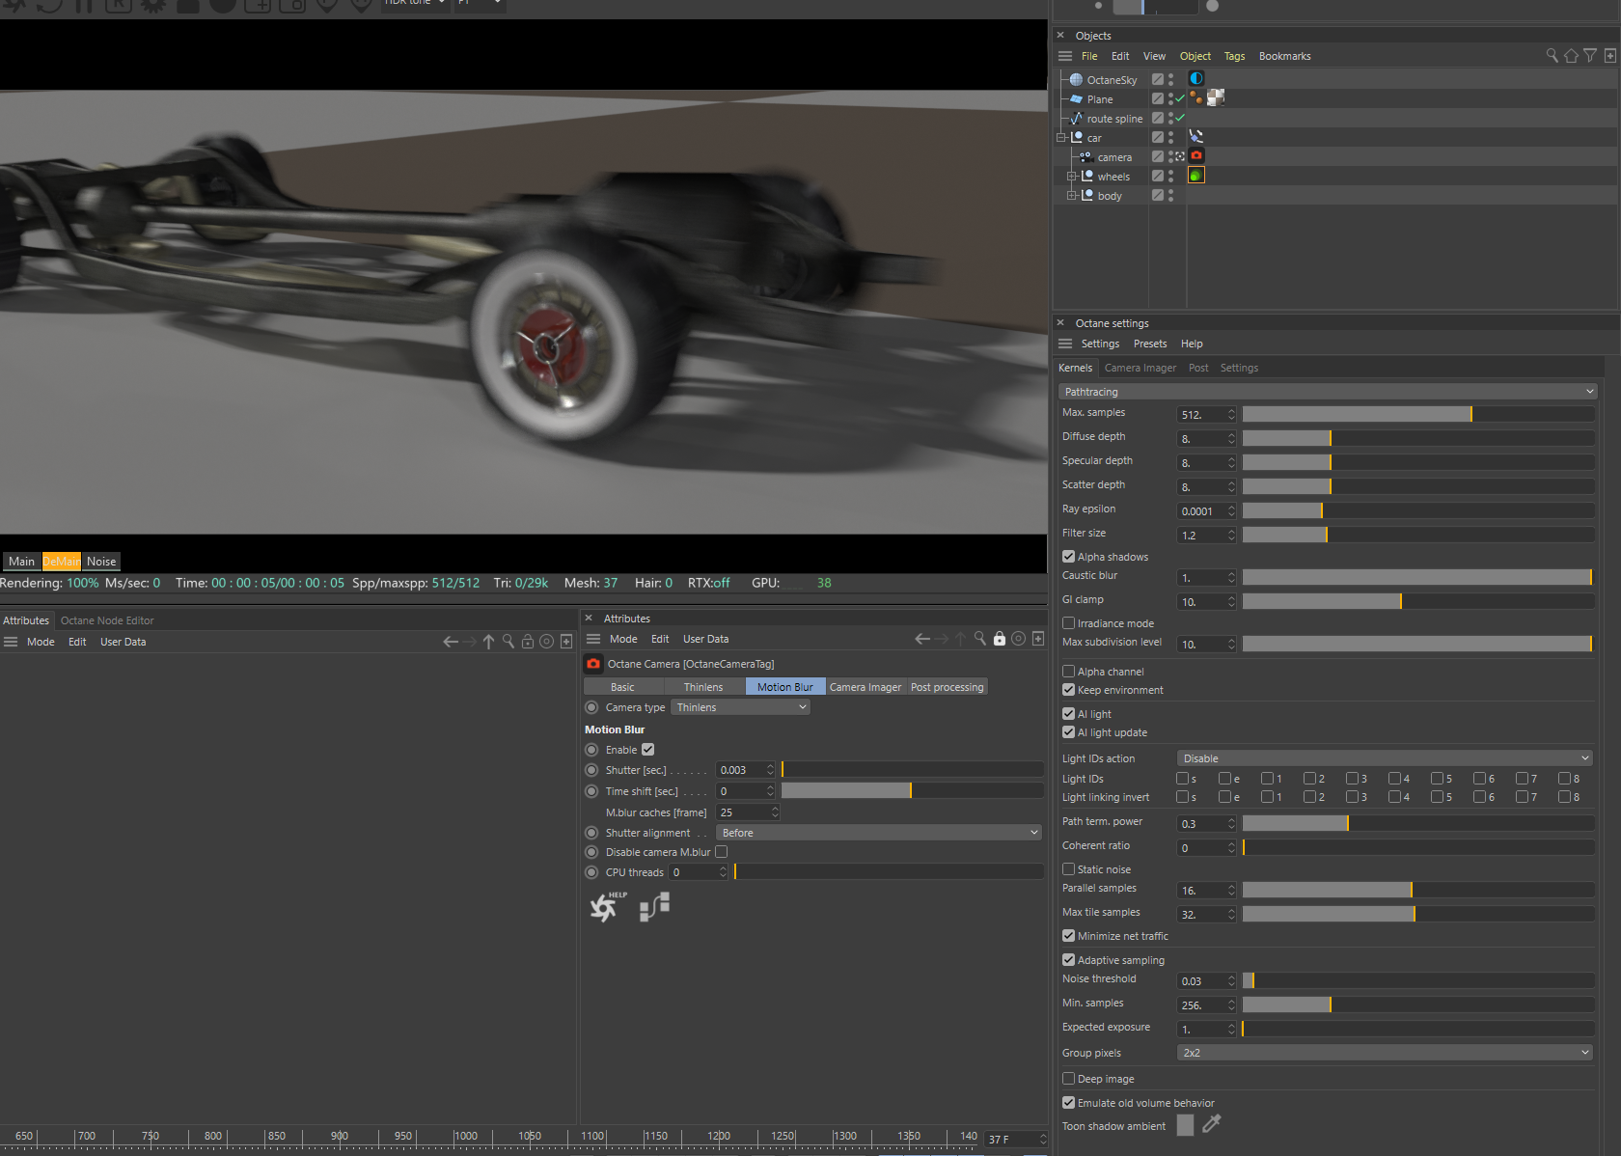Adjust the Max. samples slider
Viewport: 1621px width, 1156px height.
(x=1418, y=414)
